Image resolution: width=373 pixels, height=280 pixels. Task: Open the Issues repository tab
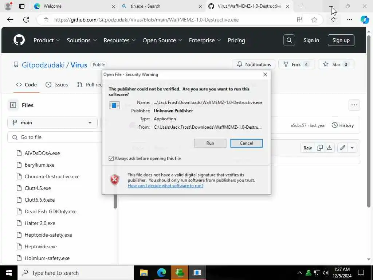pos(56,85)
